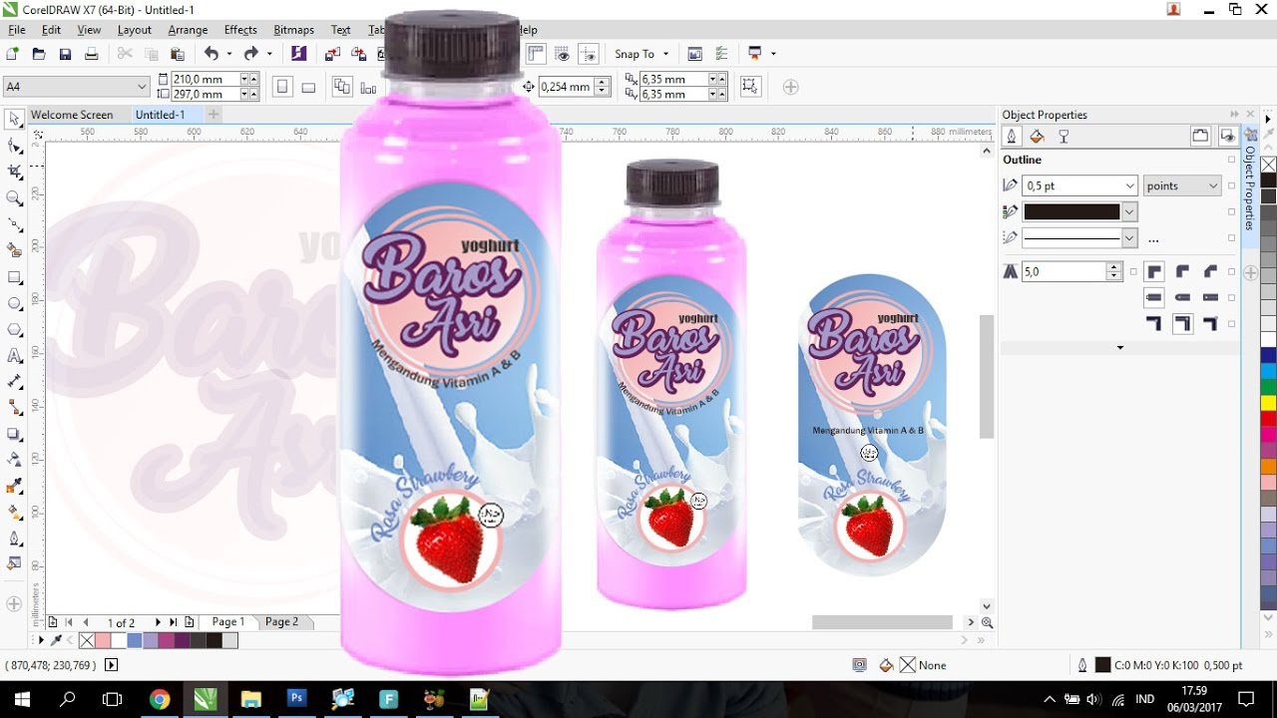Set page orientation to Portrait

[282, 87]
